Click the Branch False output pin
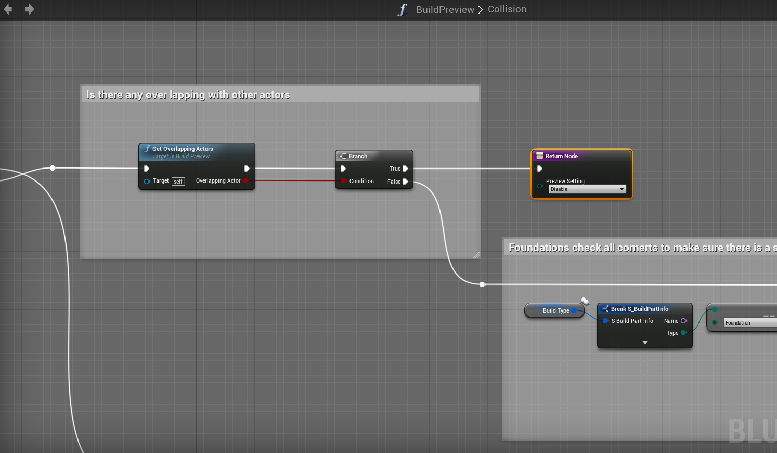Screen dimensions: 777x453 click(x=405, y=182)
